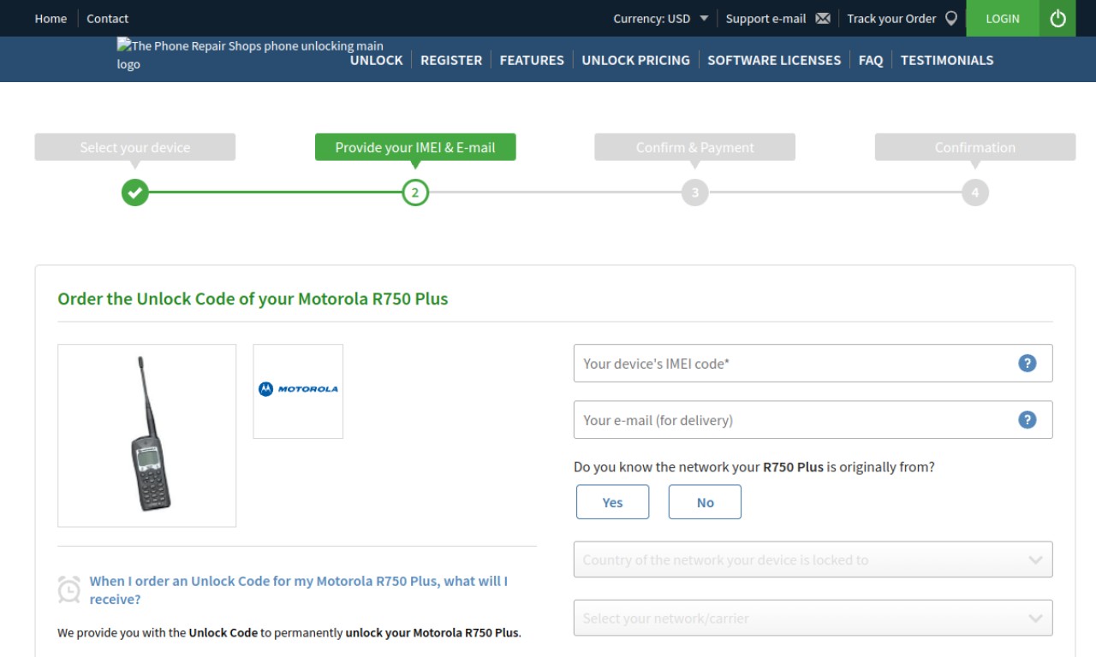The width and height of the screenshot is (1096, 657).
Task: Select Yes for known network
Action: (x=612, y=502)
